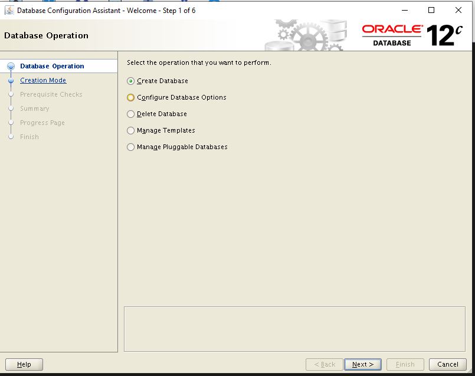Click the Help button
Viewport: 475px width, 376px height.
click(x=24, y=364)
